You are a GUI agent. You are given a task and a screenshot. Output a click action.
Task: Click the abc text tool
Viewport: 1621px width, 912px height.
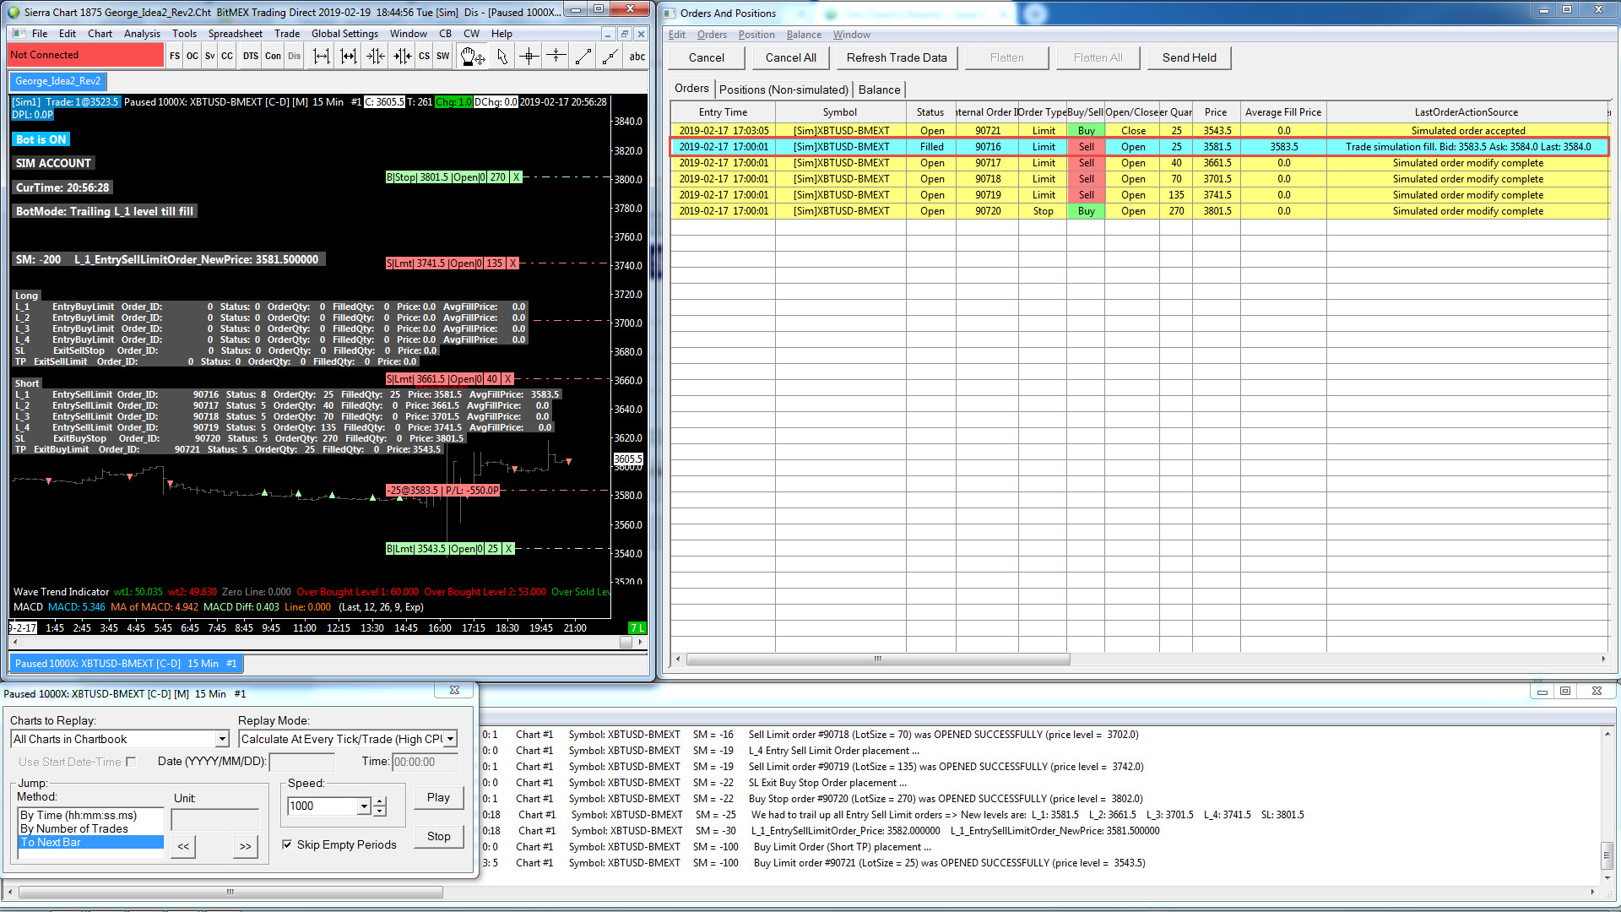pyautogui.click(x=637, y=57)
